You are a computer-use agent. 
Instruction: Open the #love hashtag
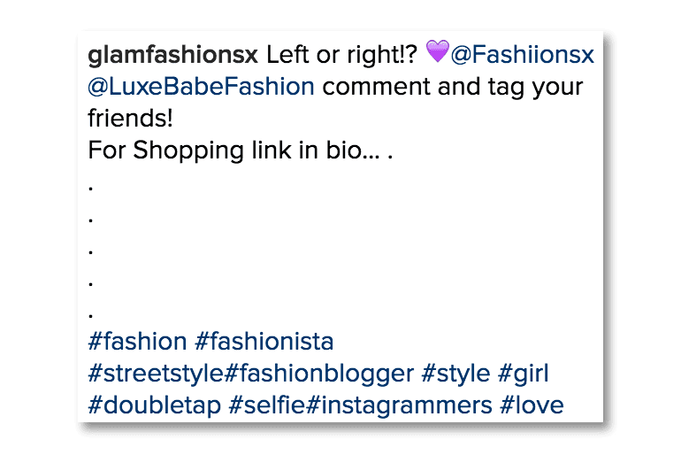click(x=532, y=405)
